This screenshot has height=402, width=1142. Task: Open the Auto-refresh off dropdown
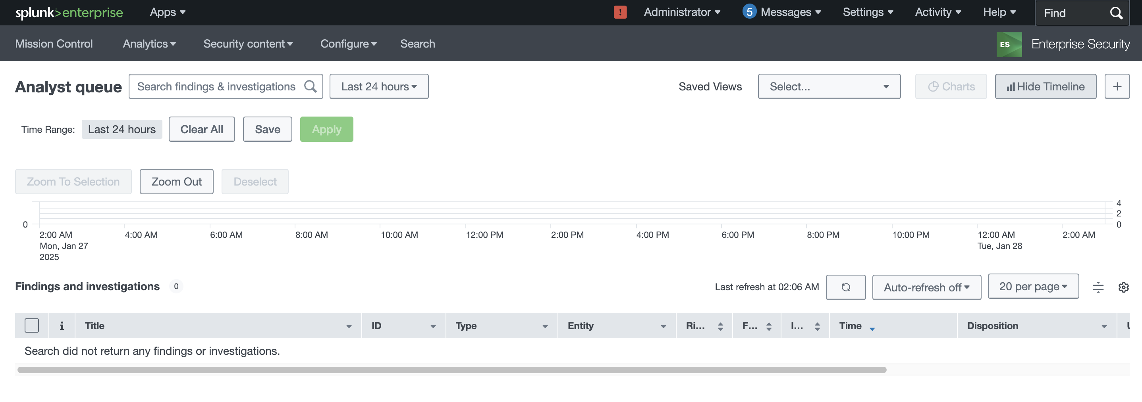926,287
